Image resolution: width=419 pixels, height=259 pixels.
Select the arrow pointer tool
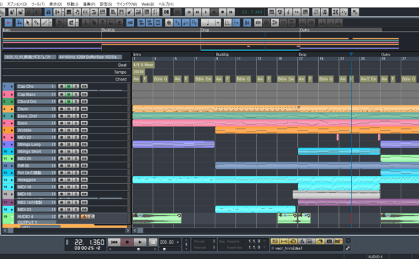pyautogui.click(x=27, y=23)
